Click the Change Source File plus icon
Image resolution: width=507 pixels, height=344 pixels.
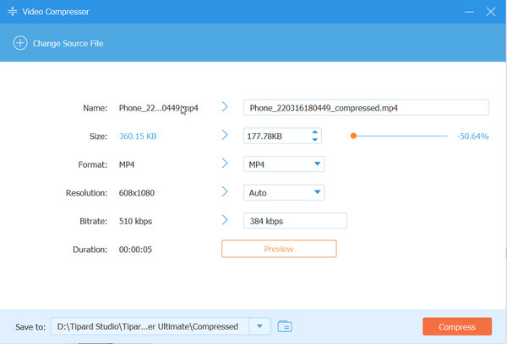[20, 43]
